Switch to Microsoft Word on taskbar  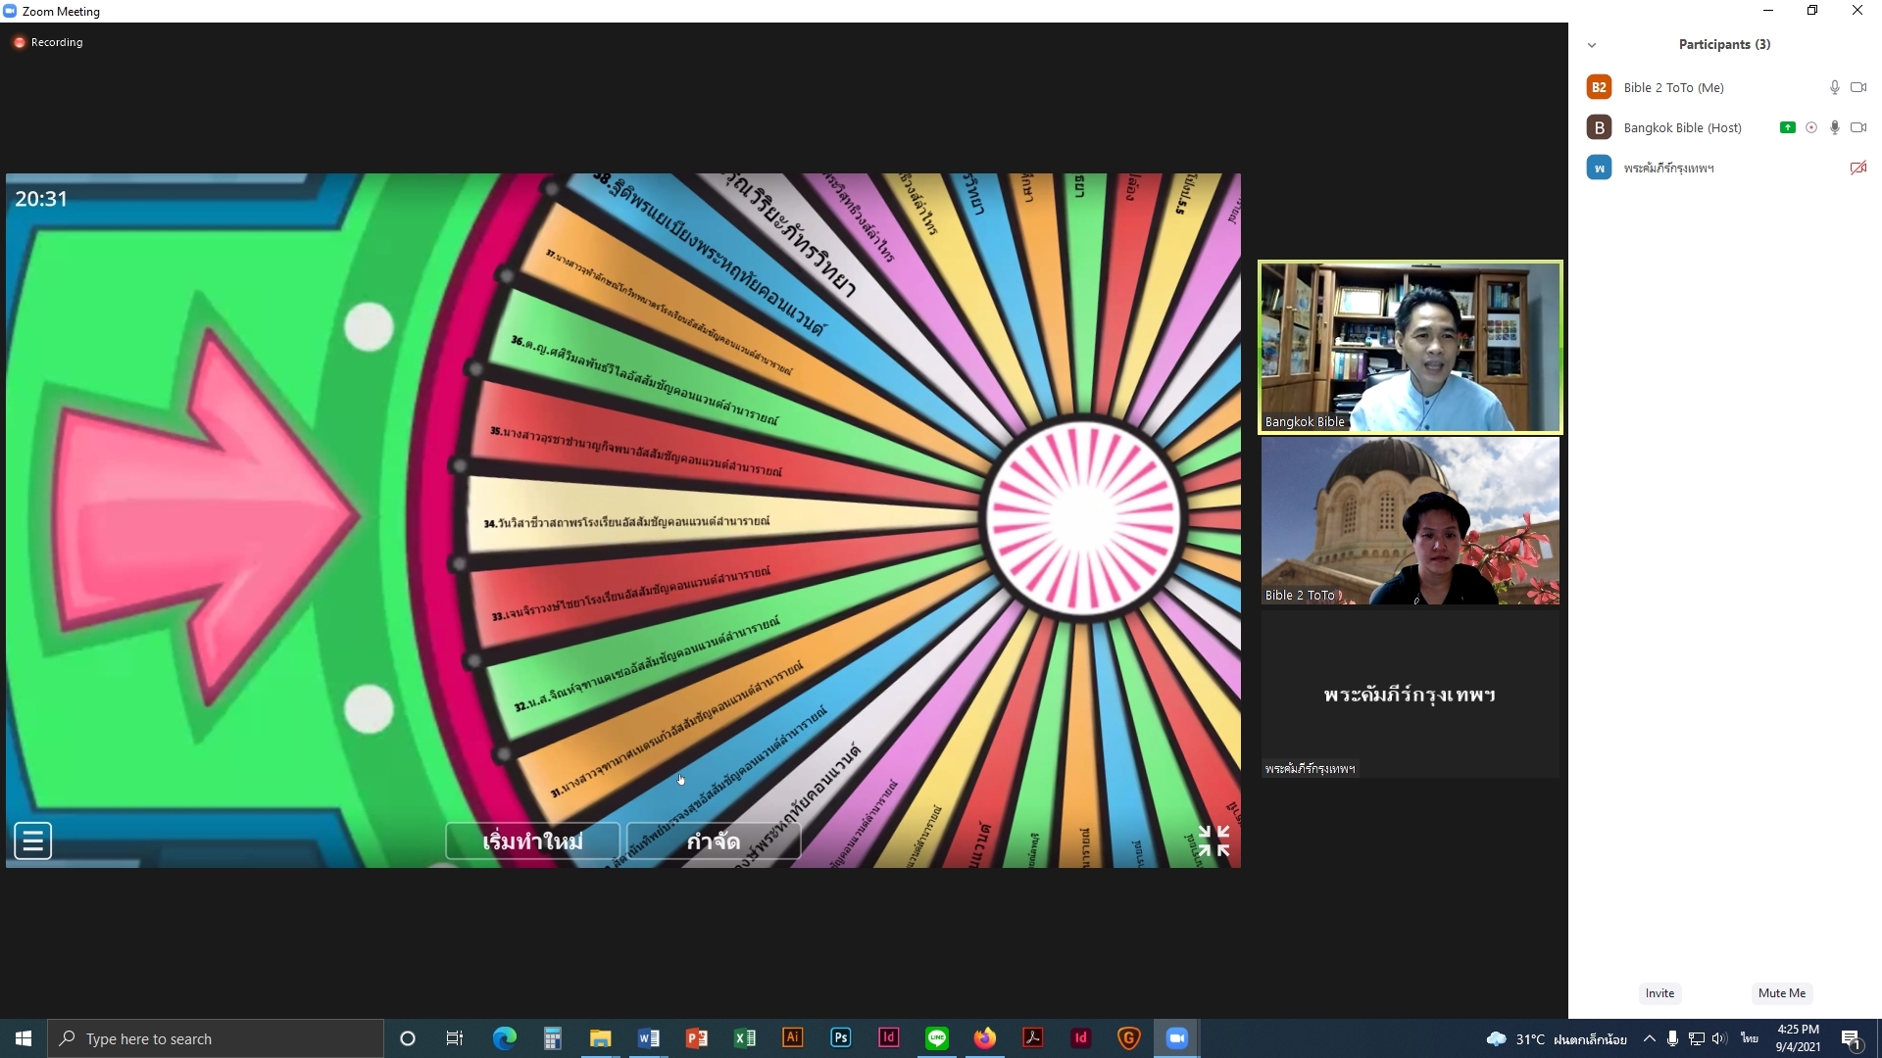[648, 1038]
